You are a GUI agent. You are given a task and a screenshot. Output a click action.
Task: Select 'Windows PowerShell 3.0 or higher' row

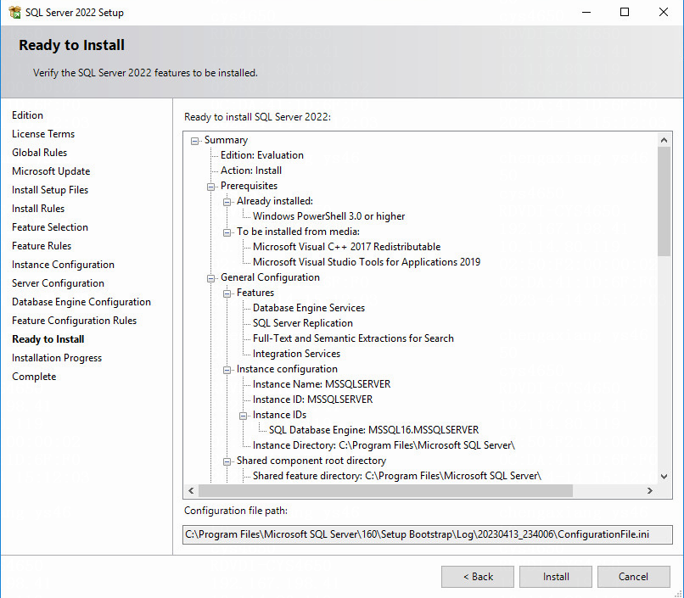329,216
